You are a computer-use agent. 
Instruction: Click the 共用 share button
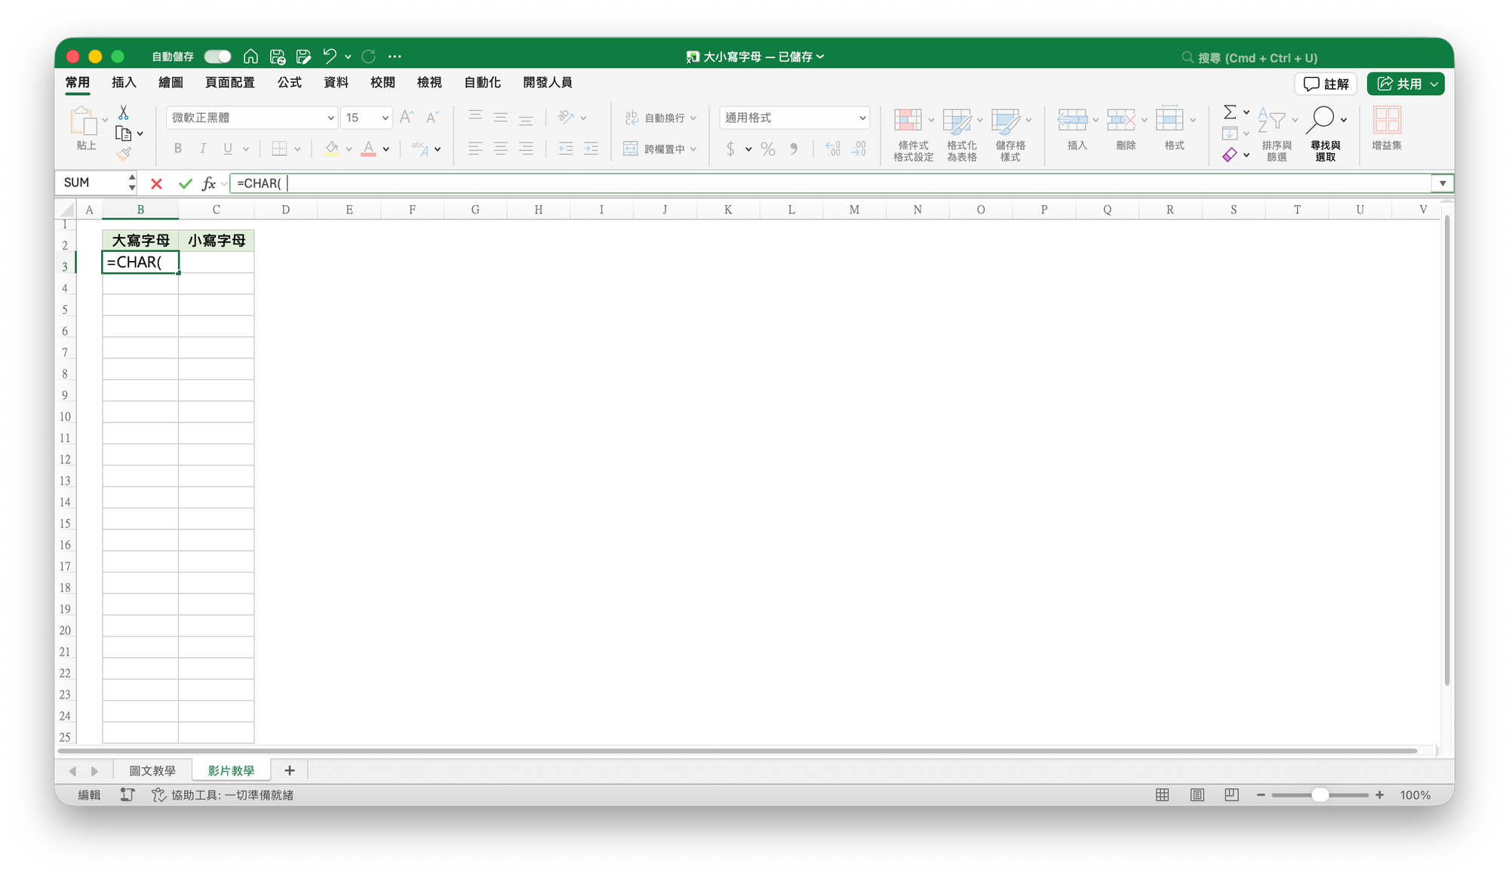pyautogui.click(x=1400, y=84)
